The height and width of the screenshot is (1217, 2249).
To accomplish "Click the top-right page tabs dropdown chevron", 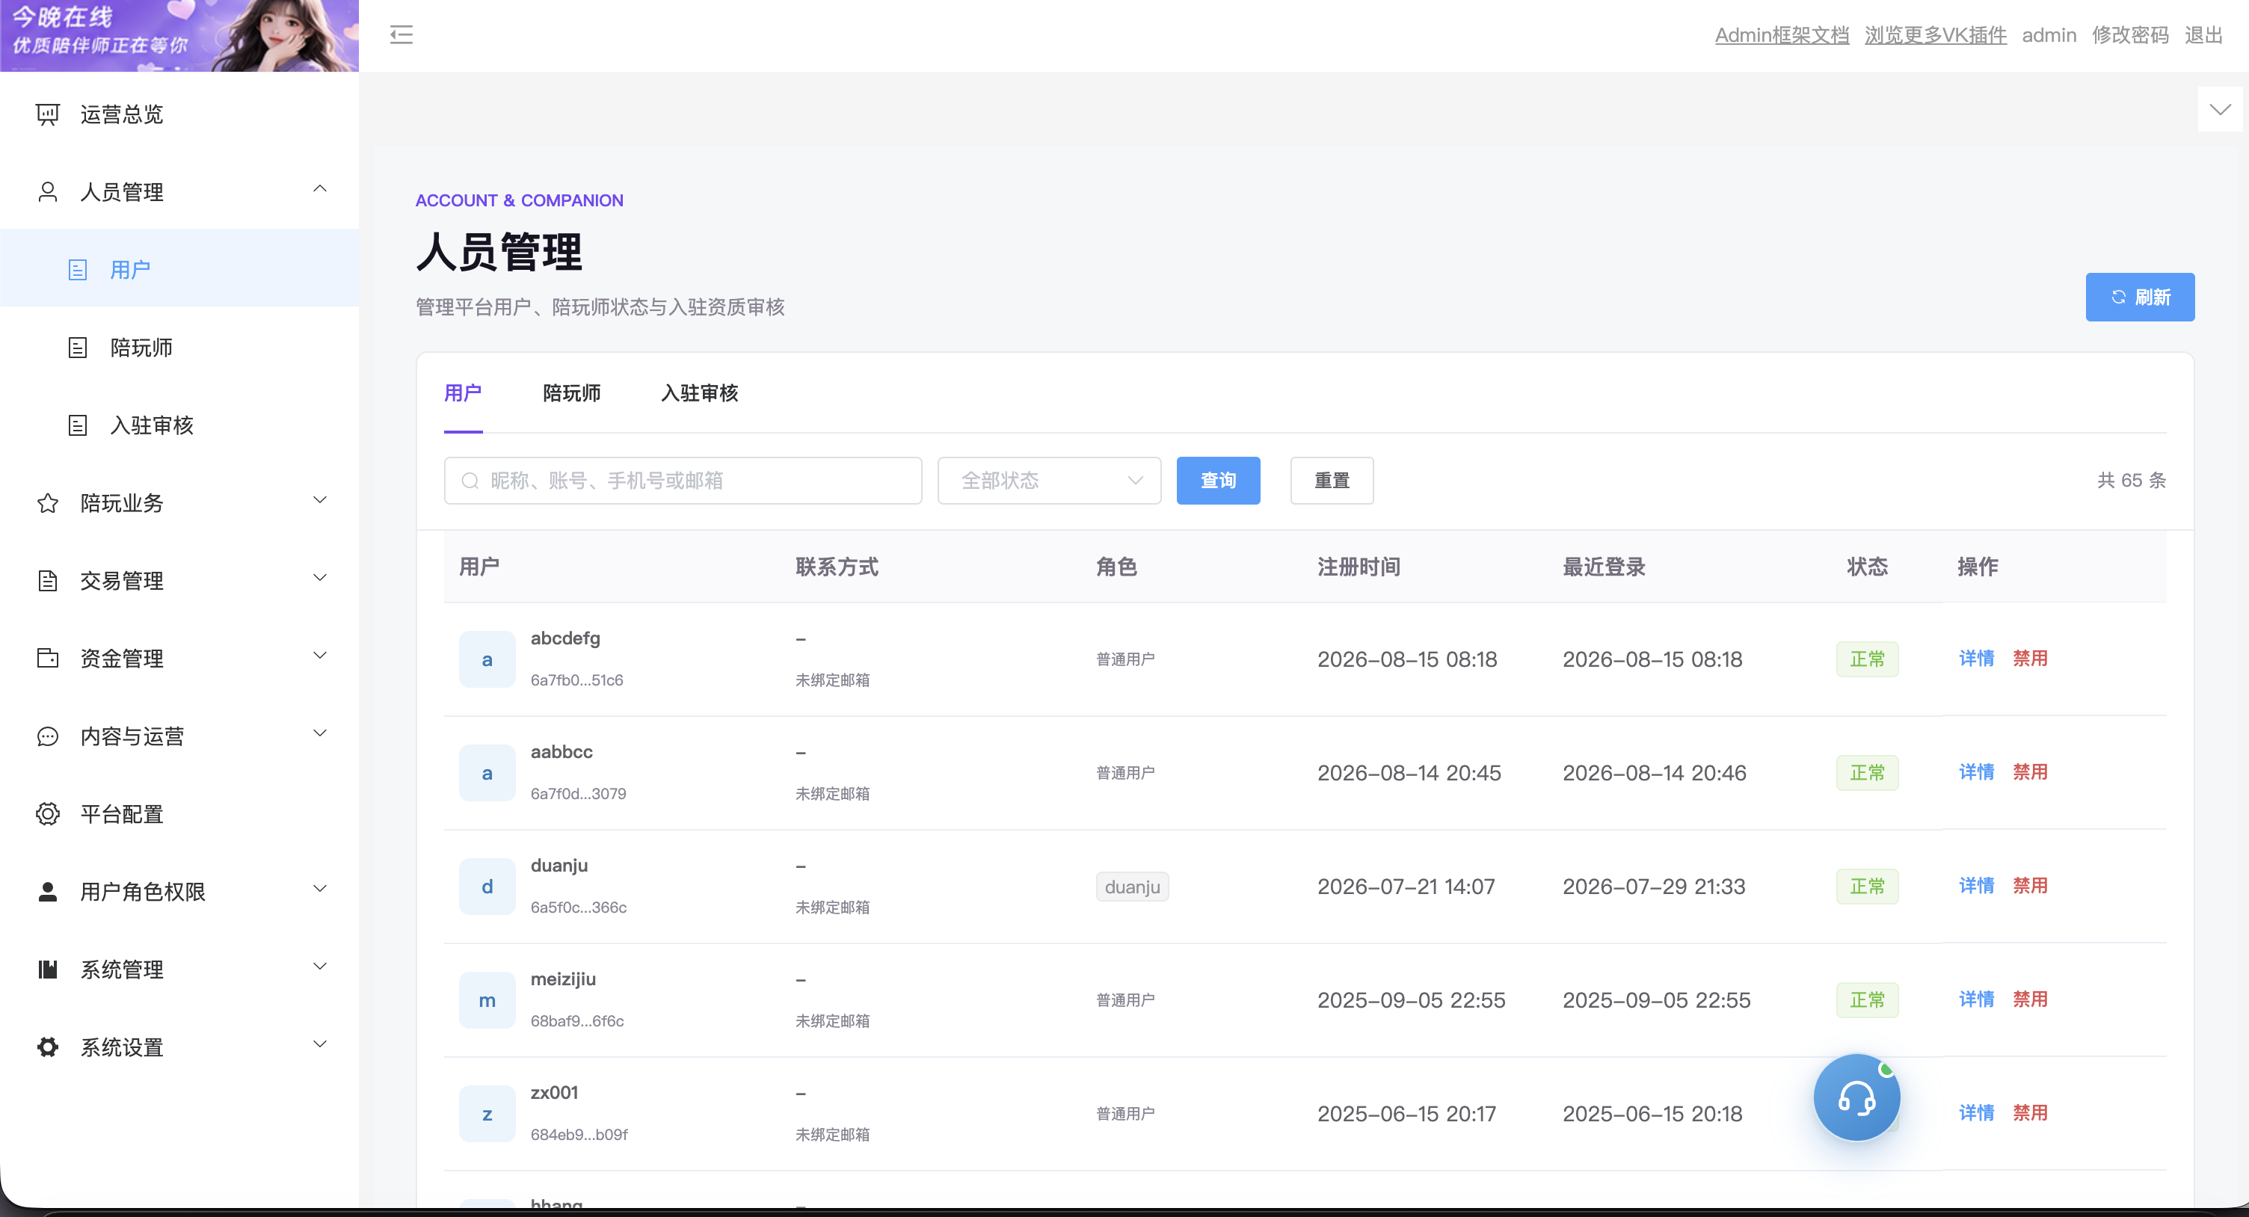I will pyautogui.click(x=2220, y=109).
